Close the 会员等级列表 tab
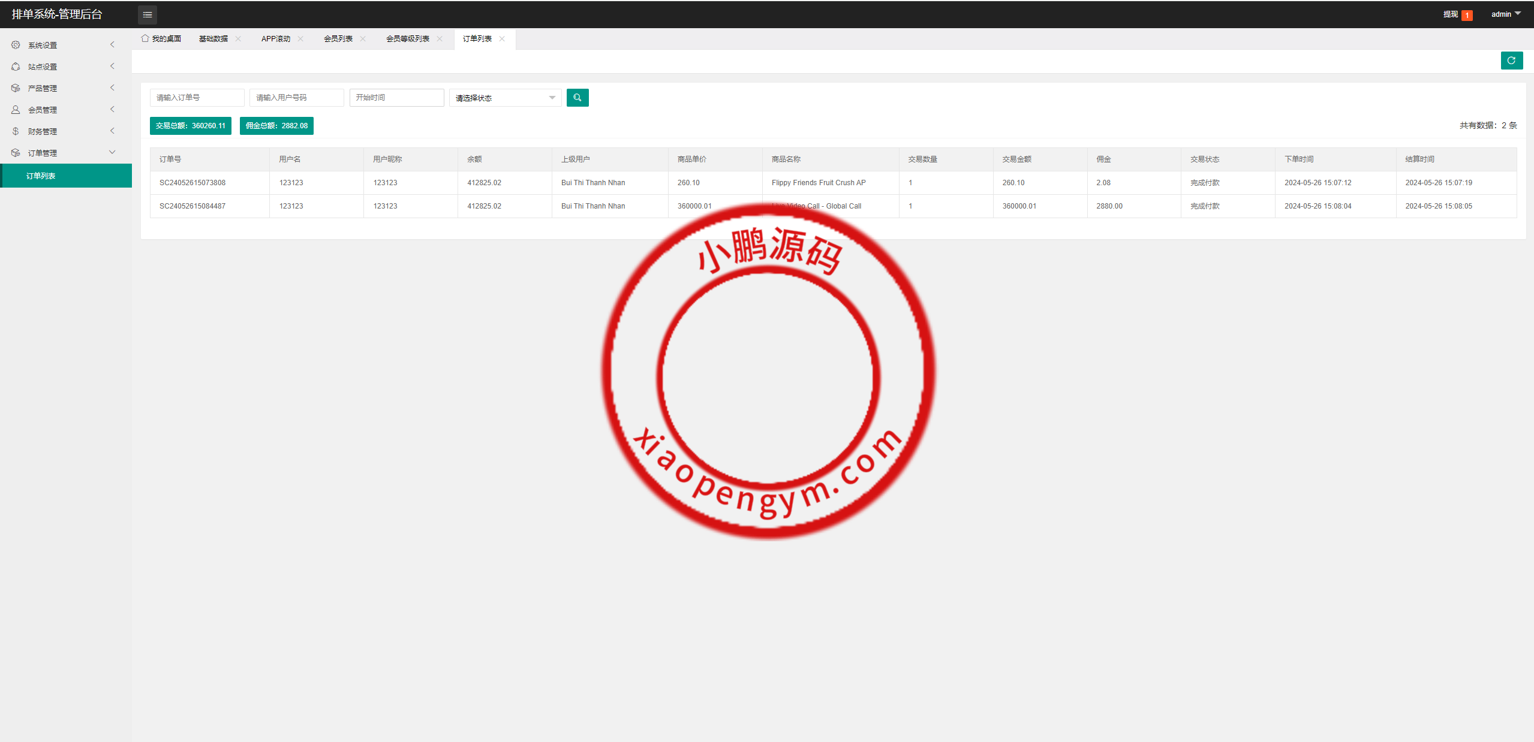Image resolution: width=1534 pixels, height=742 pixels. 440,38
